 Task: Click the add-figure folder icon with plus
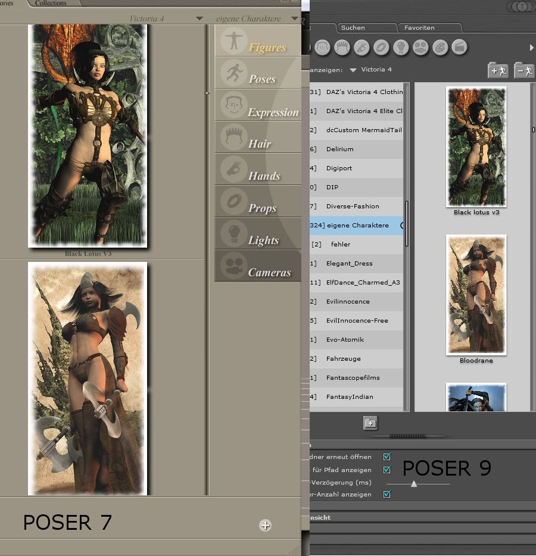pyautogui.click(x=498, y=70)
